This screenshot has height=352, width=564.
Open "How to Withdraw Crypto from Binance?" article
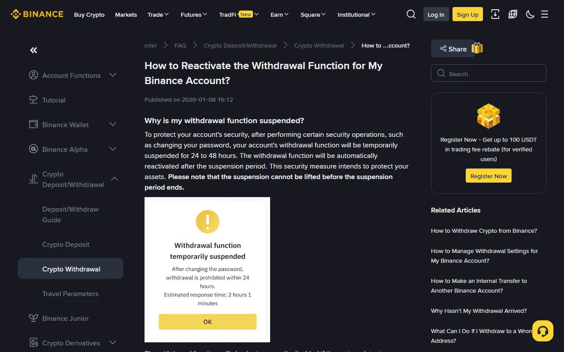[484, 231]
